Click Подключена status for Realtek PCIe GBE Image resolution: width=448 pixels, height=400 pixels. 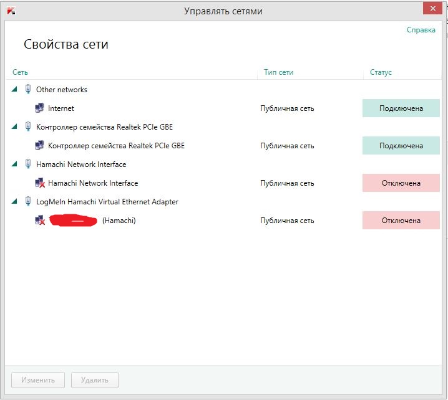[x=401, y=146]
